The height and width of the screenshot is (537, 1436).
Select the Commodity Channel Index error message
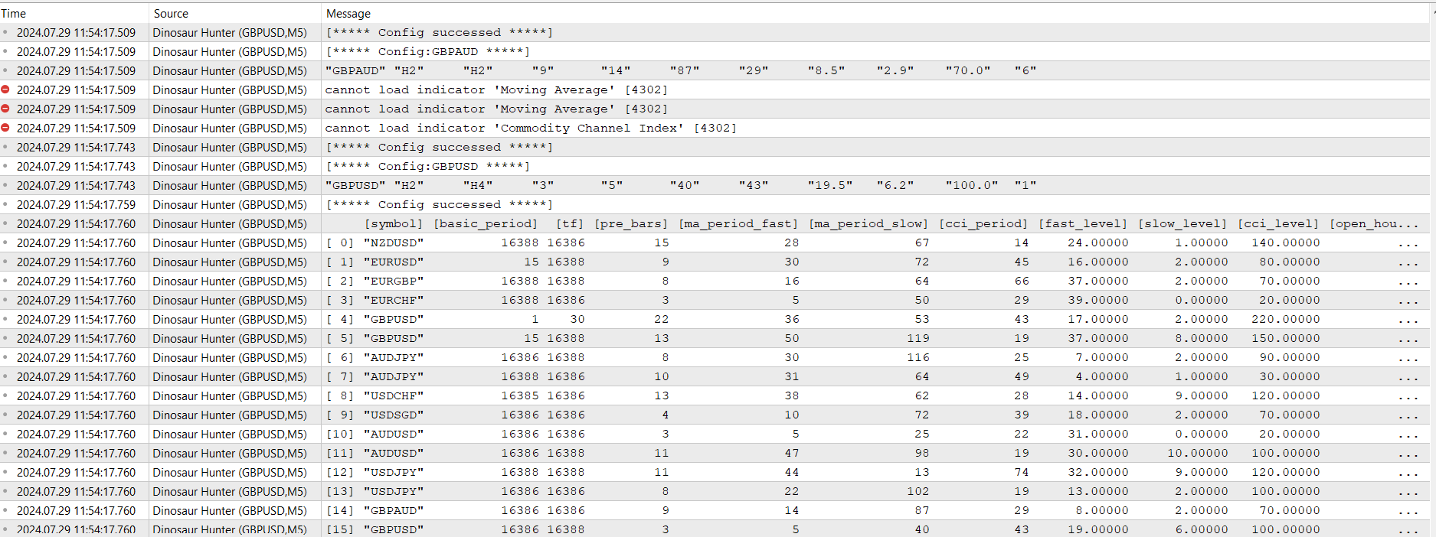(530, 128)
